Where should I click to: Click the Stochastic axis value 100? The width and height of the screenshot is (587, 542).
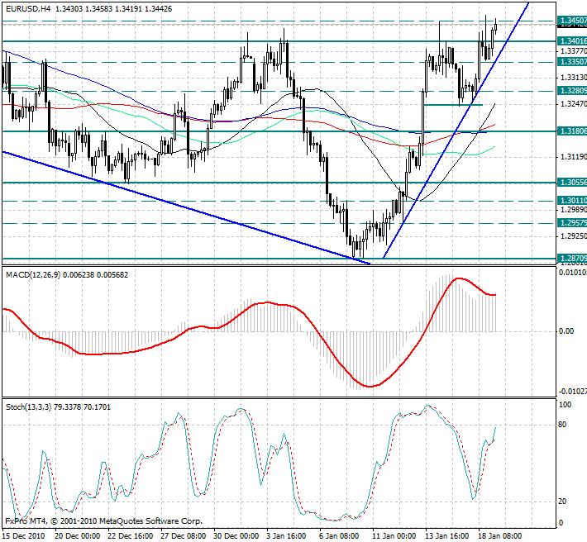point(565,405)
